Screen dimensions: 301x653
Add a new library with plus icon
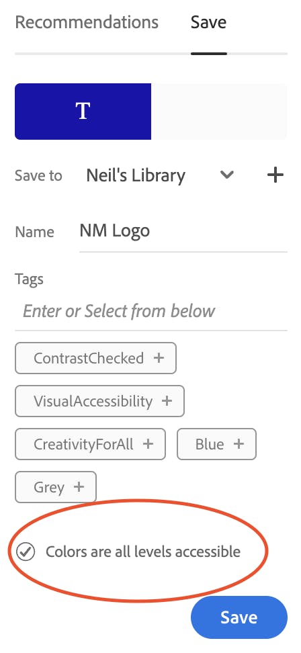(x=275, y=175)
